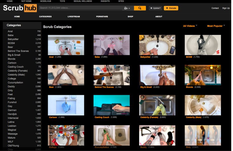
Task: Open the Cartoon blue gloves thumbnail
Action: point(66,105)
